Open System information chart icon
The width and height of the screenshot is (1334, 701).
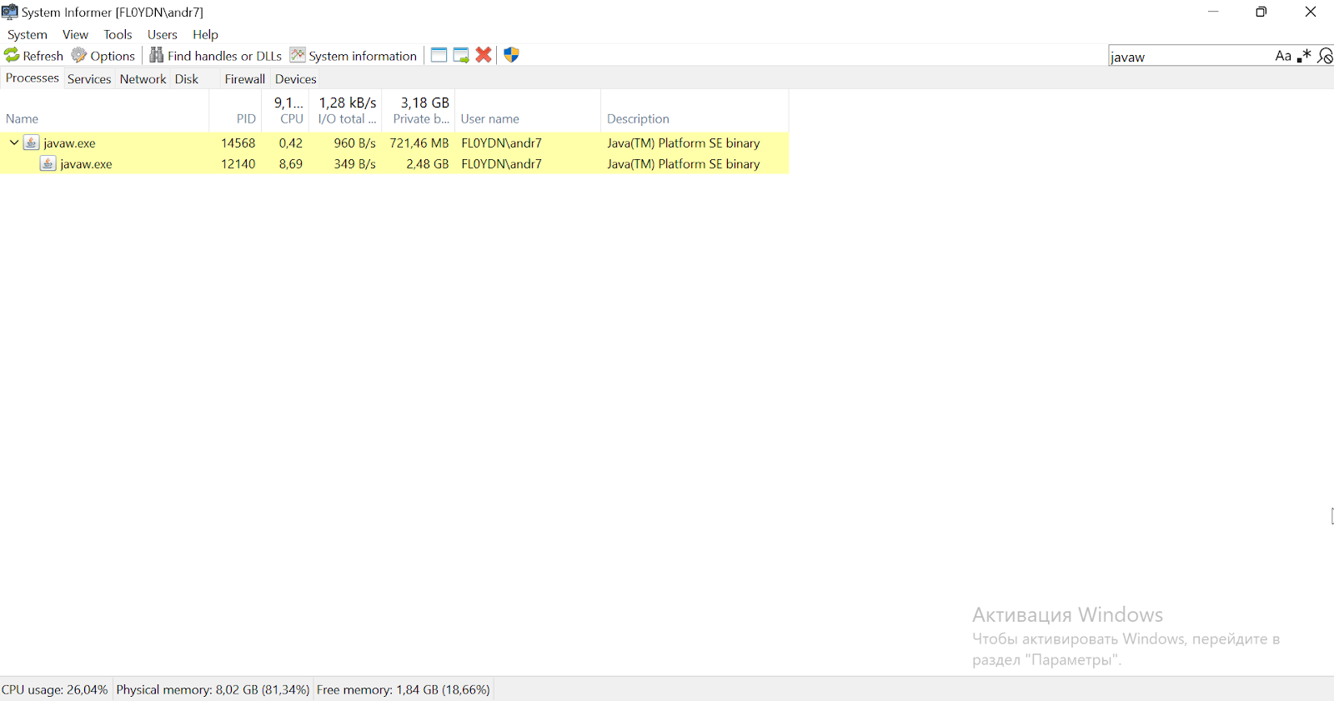click(298, 55)
